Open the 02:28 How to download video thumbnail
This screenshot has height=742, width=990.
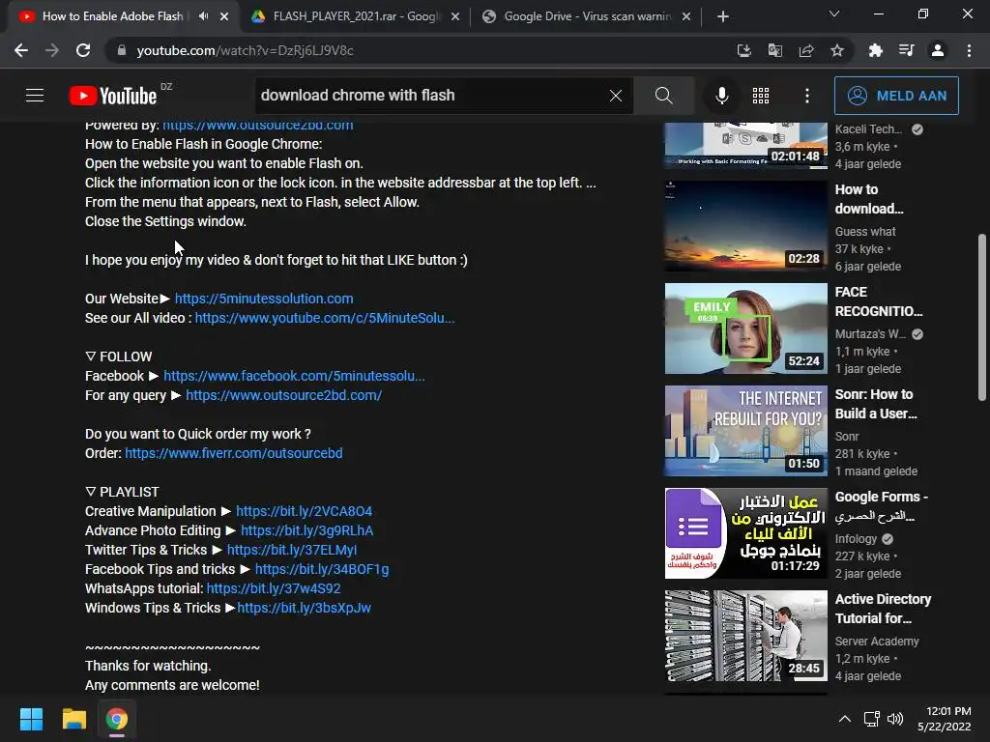(x=745, y=226)
